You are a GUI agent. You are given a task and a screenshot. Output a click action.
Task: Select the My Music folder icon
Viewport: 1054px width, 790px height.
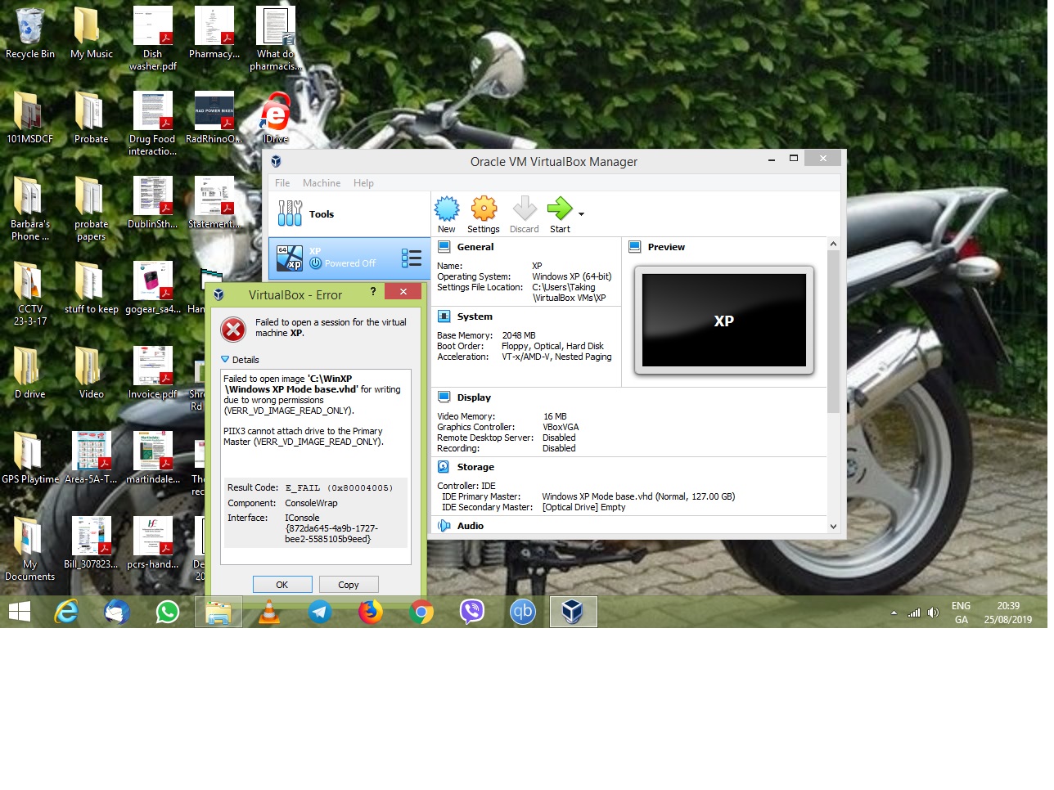(92, 33)
